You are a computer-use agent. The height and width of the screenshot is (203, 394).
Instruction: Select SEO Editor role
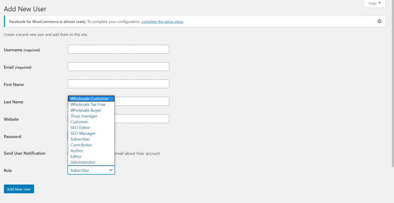coord(91,127)
